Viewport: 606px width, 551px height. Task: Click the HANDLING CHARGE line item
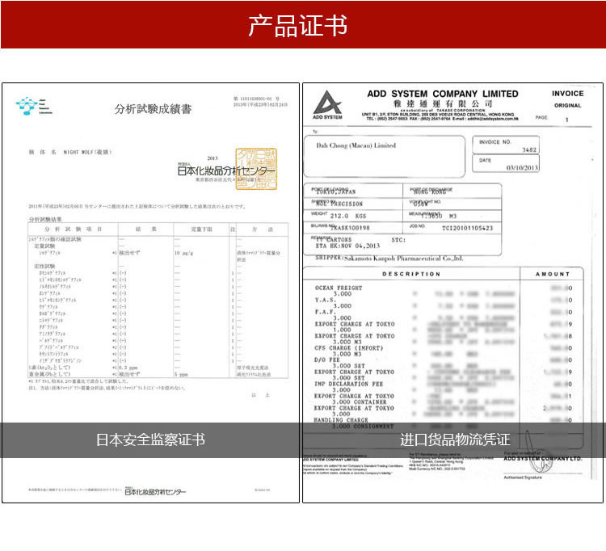pos(341,419)
